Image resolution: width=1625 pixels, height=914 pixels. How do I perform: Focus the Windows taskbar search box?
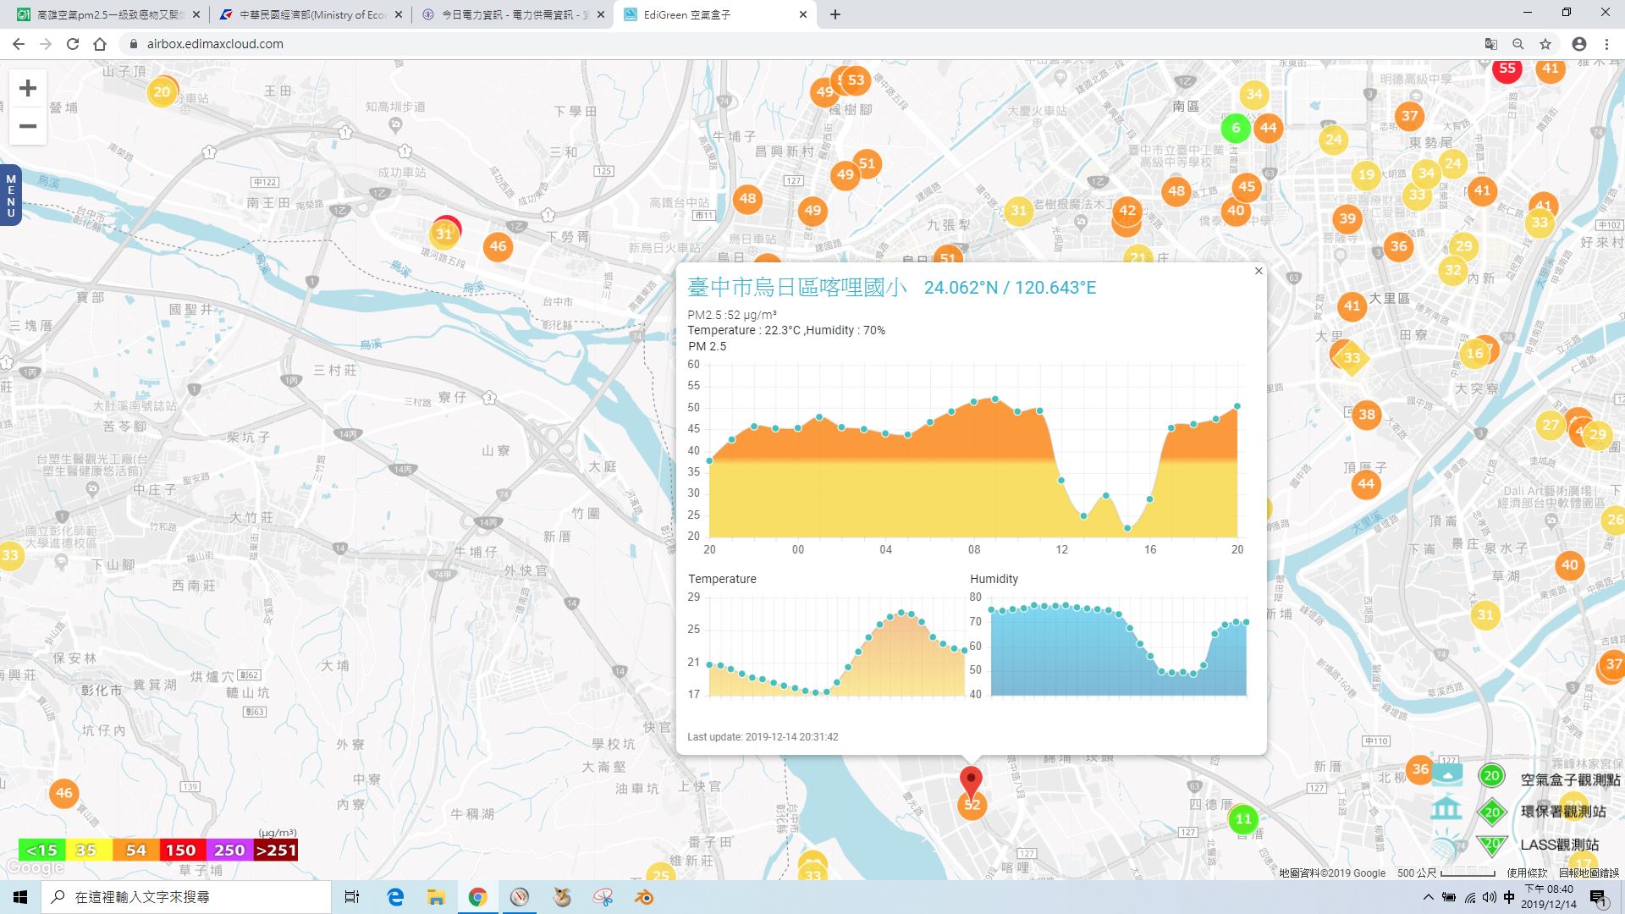point(186,897)
